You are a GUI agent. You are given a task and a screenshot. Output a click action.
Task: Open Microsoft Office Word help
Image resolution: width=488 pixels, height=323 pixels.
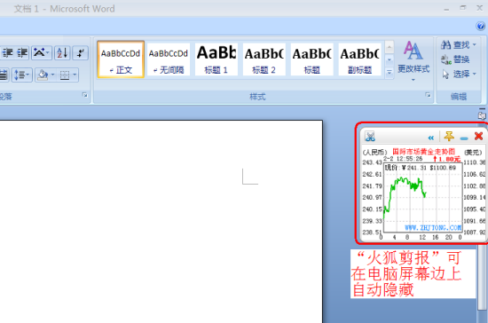click(x=481, y=26)
